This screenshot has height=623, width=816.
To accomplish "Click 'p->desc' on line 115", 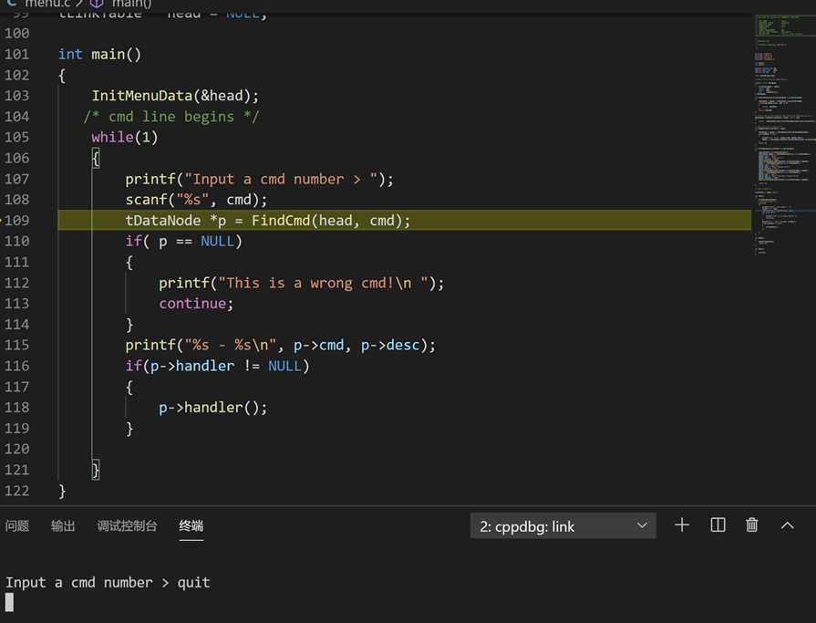I will click(x=390, y=345).
